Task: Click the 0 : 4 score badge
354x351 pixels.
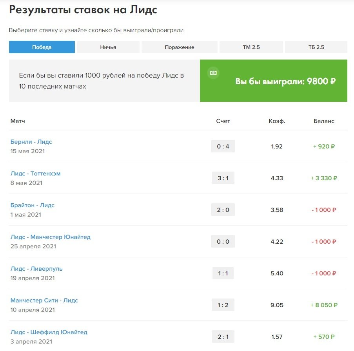Action: (x=223, y=147)
